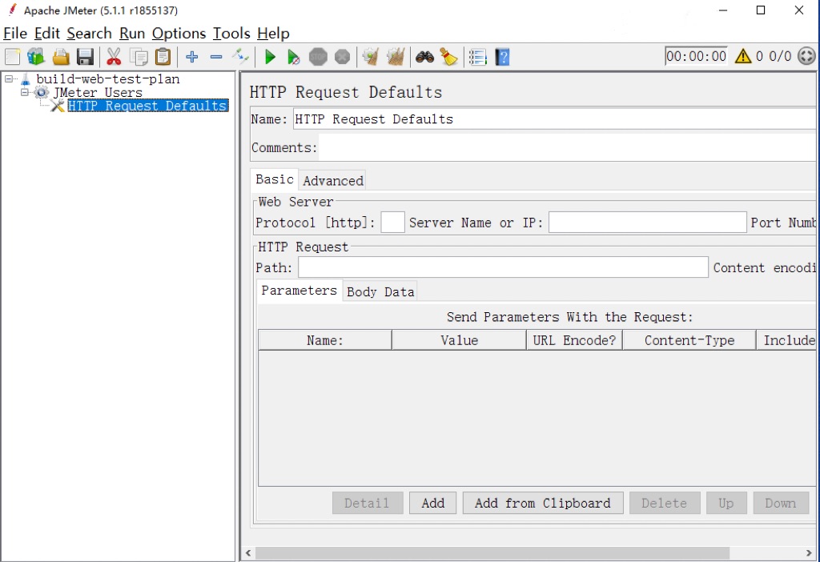This screenshot has width=820, height=562.
Task: Collapse the build-web-test-plan tree node
Action: (9, 79)
